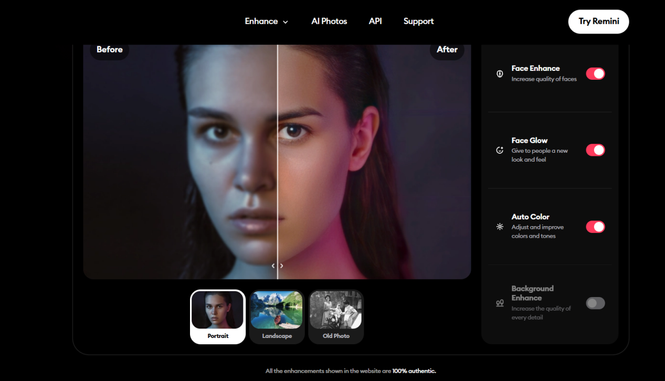Toggle the Auto Color switch
665x381 pixels.
pos(595,227)
